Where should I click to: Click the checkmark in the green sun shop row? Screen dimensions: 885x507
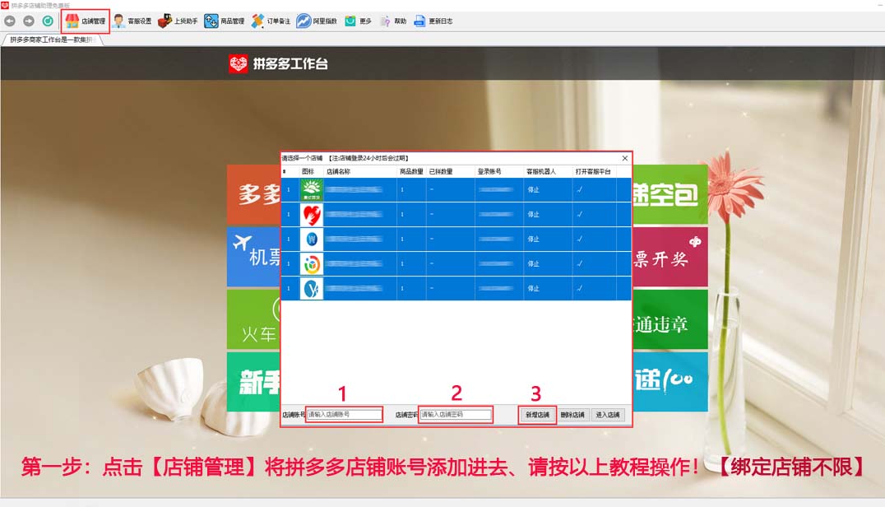tap(580, 189)
